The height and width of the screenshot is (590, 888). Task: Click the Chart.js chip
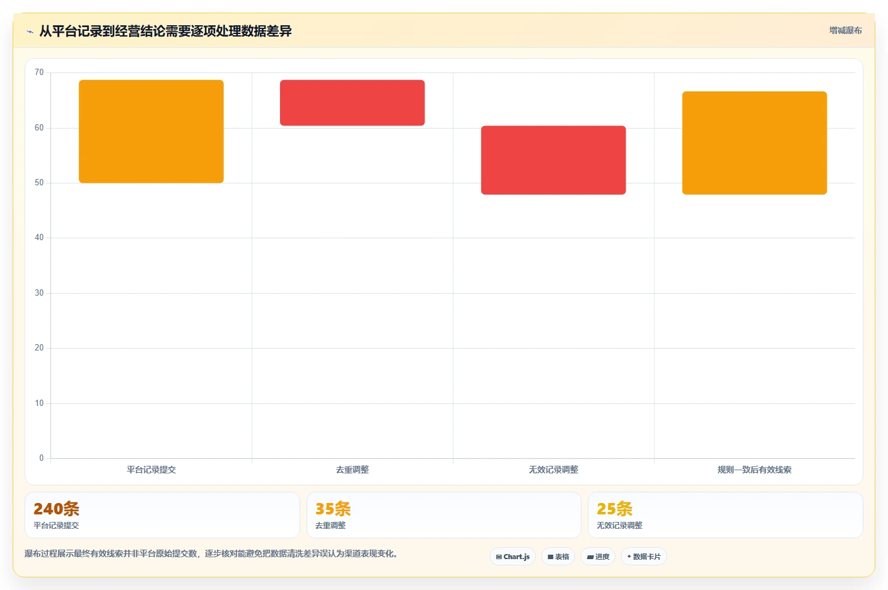pyautogui.click(x=513, y=557)
